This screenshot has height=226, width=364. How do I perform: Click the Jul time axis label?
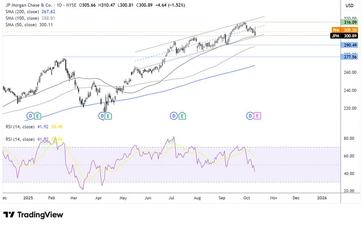pyautogui.click(x=172, y=198)
